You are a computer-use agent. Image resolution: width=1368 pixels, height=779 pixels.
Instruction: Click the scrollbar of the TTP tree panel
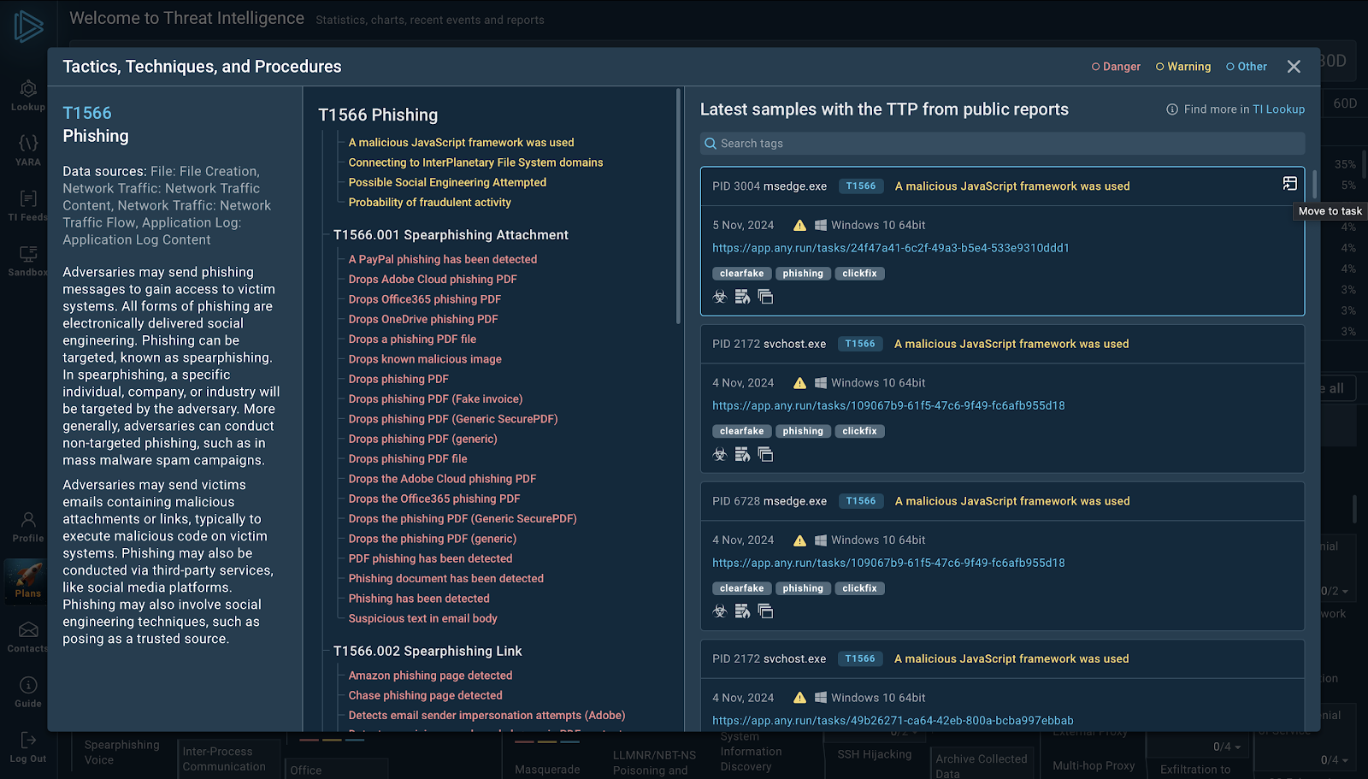tap(679, 205)
